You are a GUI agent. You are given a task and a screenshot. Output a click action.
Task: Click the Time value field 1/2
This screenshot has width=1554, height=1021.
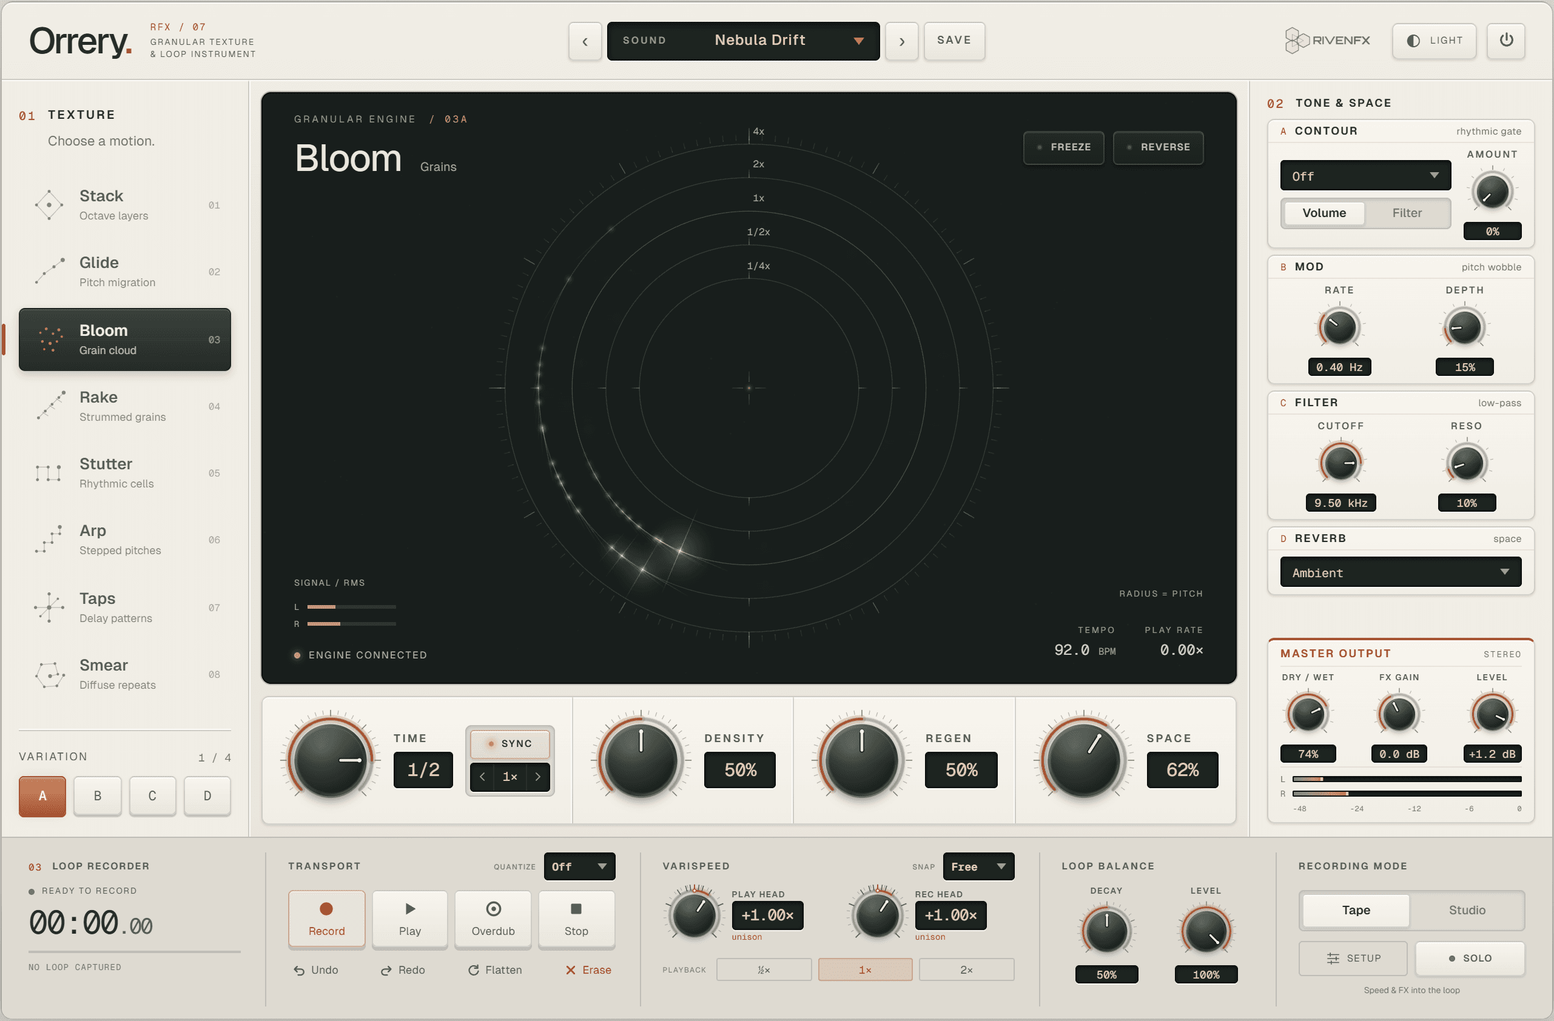click(x=423, y=769)
